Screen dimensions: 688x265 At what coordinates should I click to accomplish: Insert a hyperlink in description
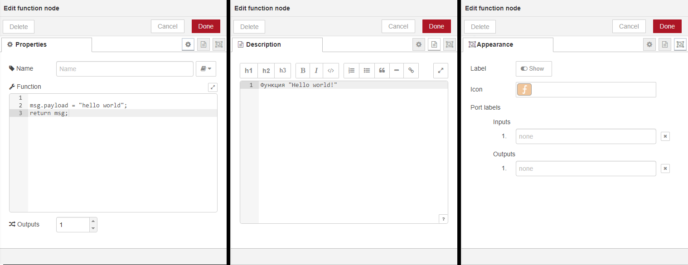[x=411, y=71]
